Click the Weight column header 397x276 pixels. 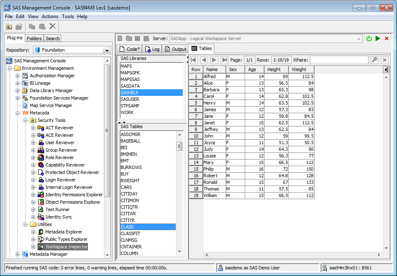click(x=302, y=69)
